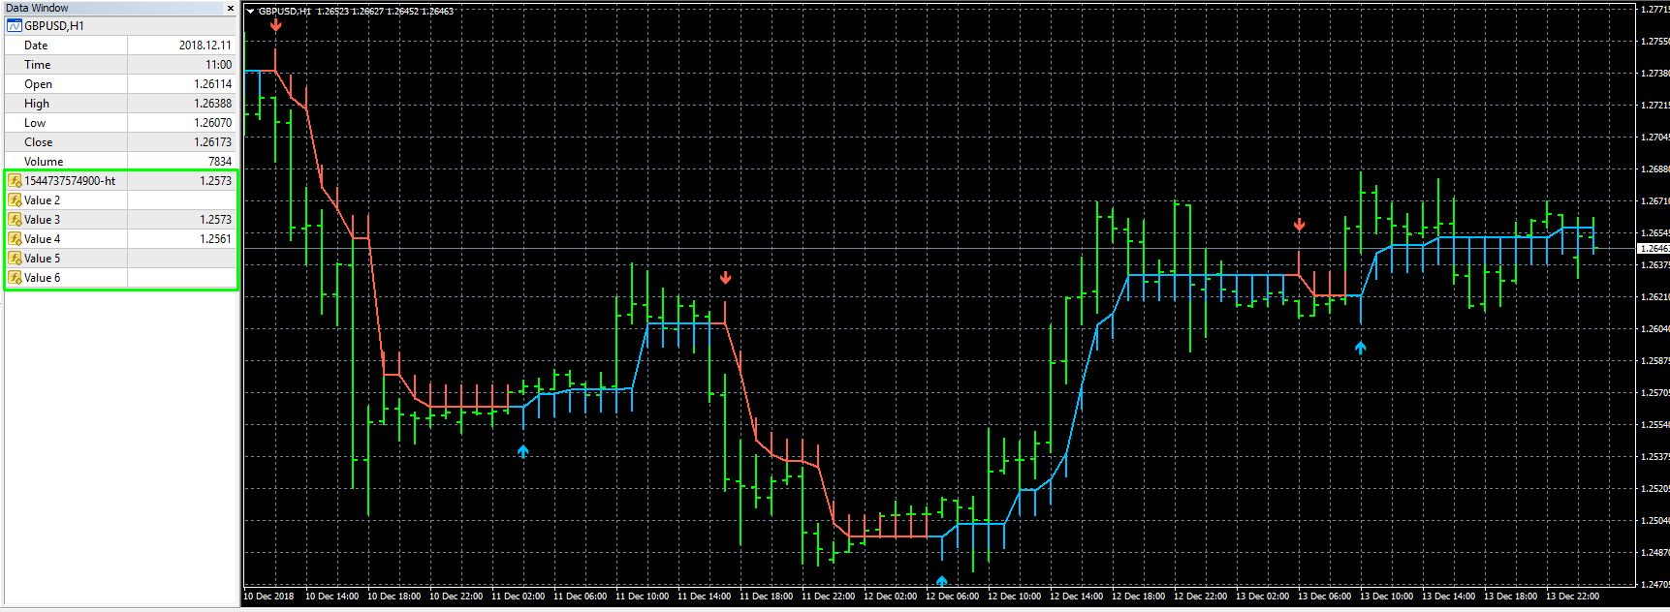Click the indicator icon beside Value 6
The height and width of the screenshot is (612, 1670).
pos(15,278)
